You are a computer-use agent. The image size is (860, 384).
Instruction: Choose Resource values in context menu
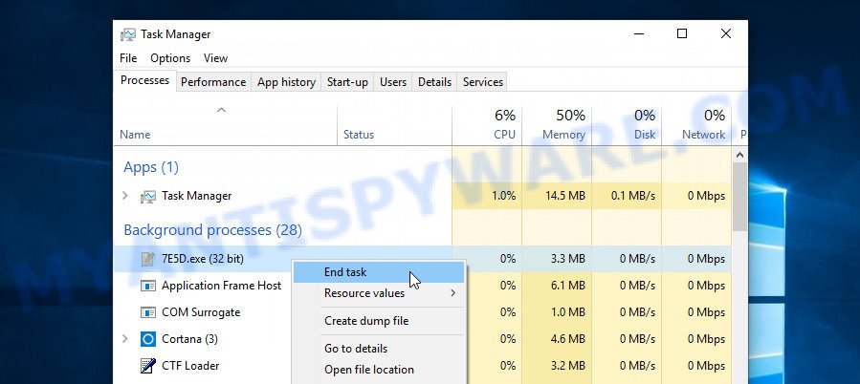click(379, 293)
